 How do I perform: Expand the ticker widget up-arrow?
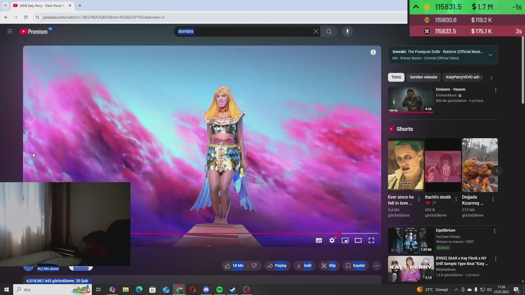(416, 7)
